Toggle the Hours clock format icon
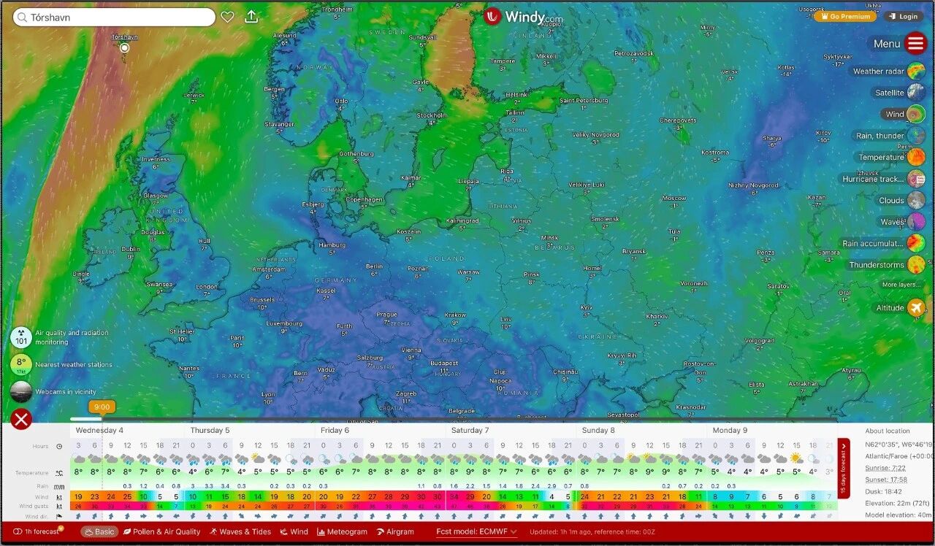The width and height of the screenshot is (935, 546). (x=59, y=446)
